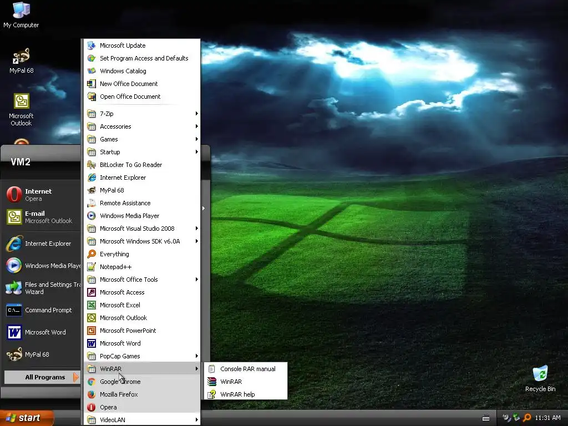Viewport: 568px width, 426px height.
Task: Select the MyPal 68 desktop shortcut icon
Action: pyautogui.click(x=21, y=60)
